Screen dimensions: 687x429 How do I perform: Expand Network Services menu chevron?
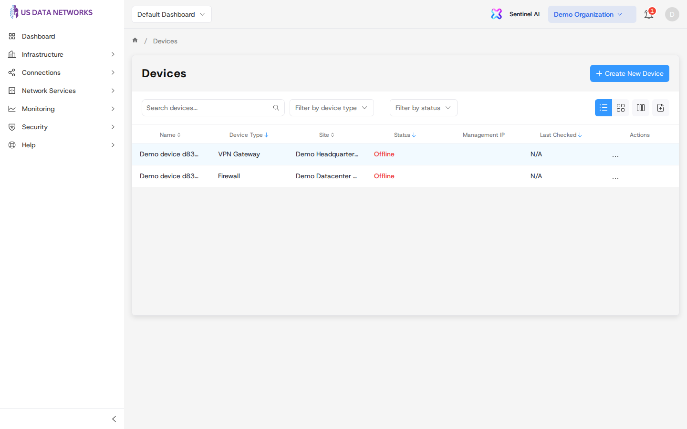pos(113,91)
